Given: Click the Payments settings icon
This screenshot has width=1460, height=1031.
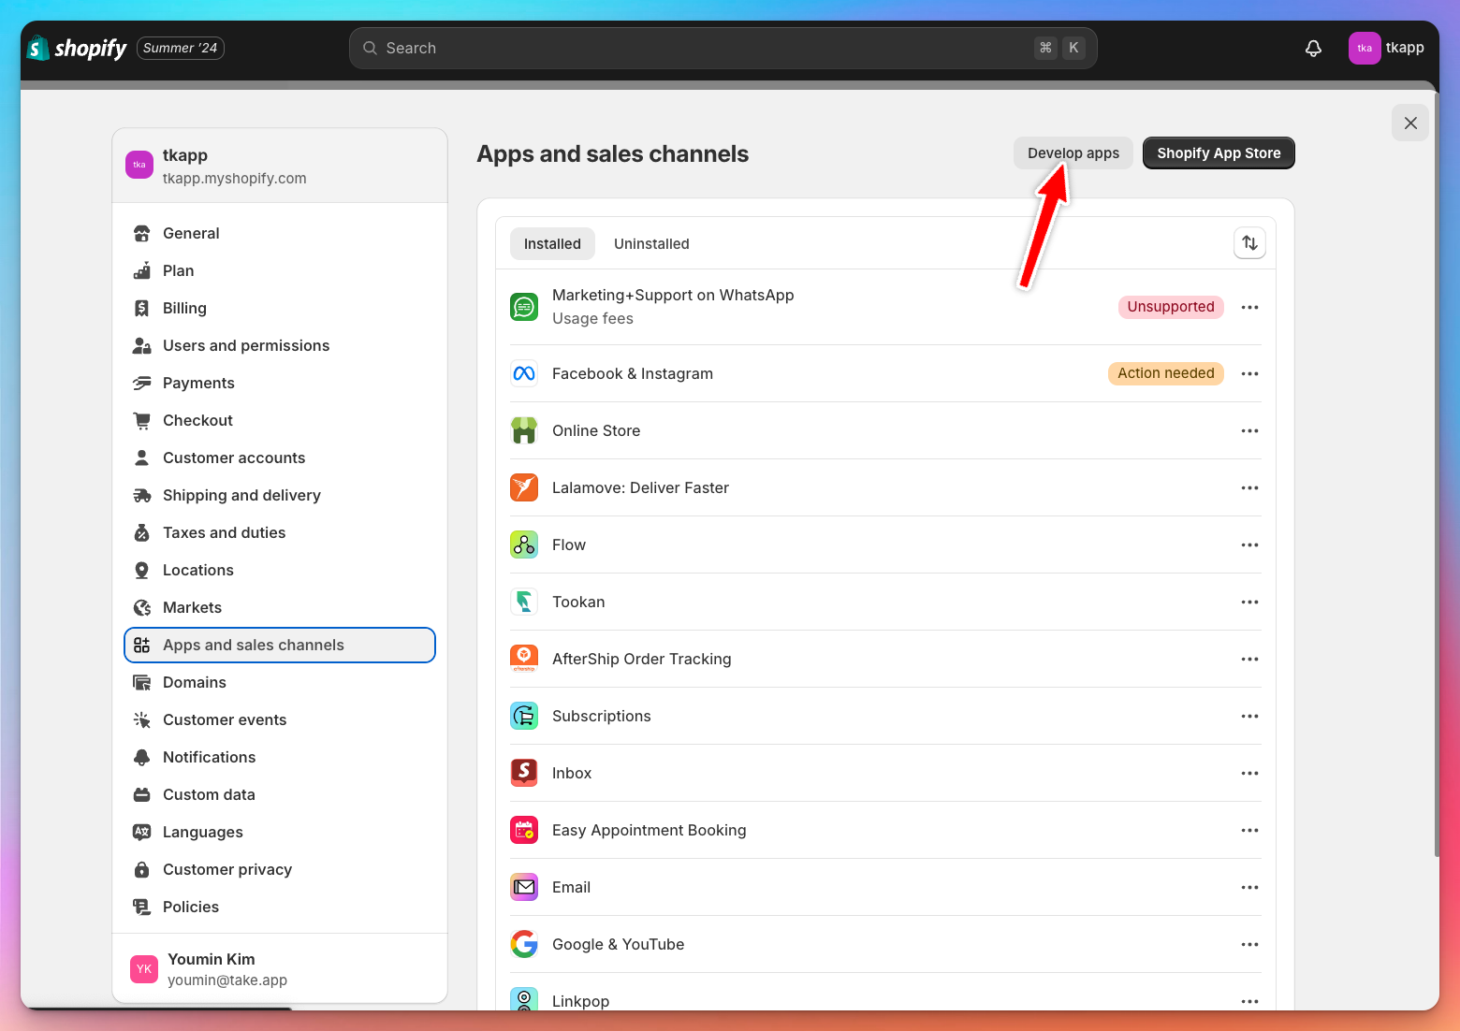Looking at the screenshot, I should tap(142, 383).
